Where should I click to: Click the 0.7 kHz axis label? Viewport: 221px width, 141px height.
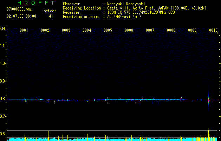[x=3, y=116]
